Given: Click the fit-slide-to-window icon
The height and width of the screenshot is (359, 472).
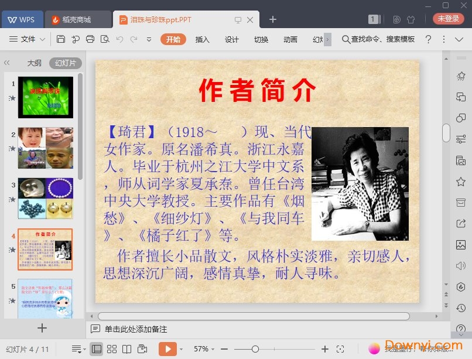Looking at the screenshot, I should click(x=341, y=349).
